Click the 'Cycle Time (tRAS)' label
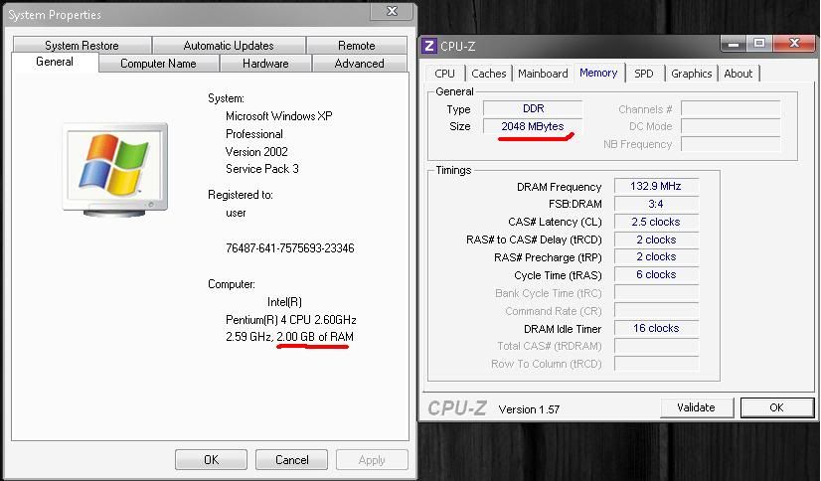This screenshot has width=821, height=481. (x=559, y=275)
